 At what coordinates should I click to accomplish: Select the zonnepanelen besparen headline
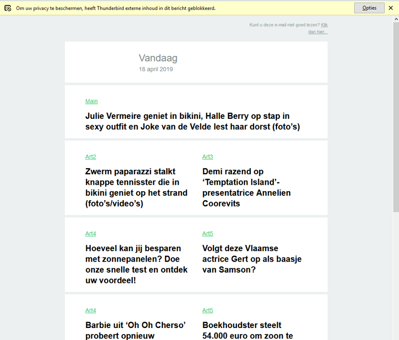click(x=136, y=264)
